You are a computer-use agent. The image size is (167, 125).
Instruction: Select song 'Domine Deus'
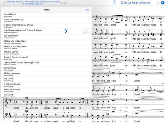tap(46, 69)
